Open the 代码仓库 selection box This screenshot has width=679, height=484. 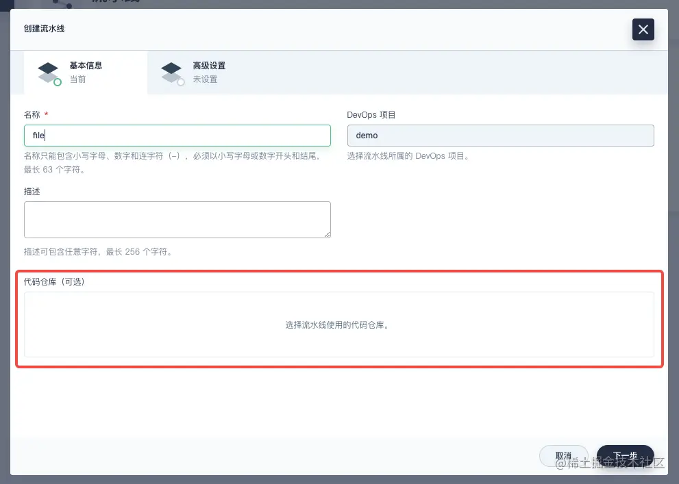click(x=339, y=324)
